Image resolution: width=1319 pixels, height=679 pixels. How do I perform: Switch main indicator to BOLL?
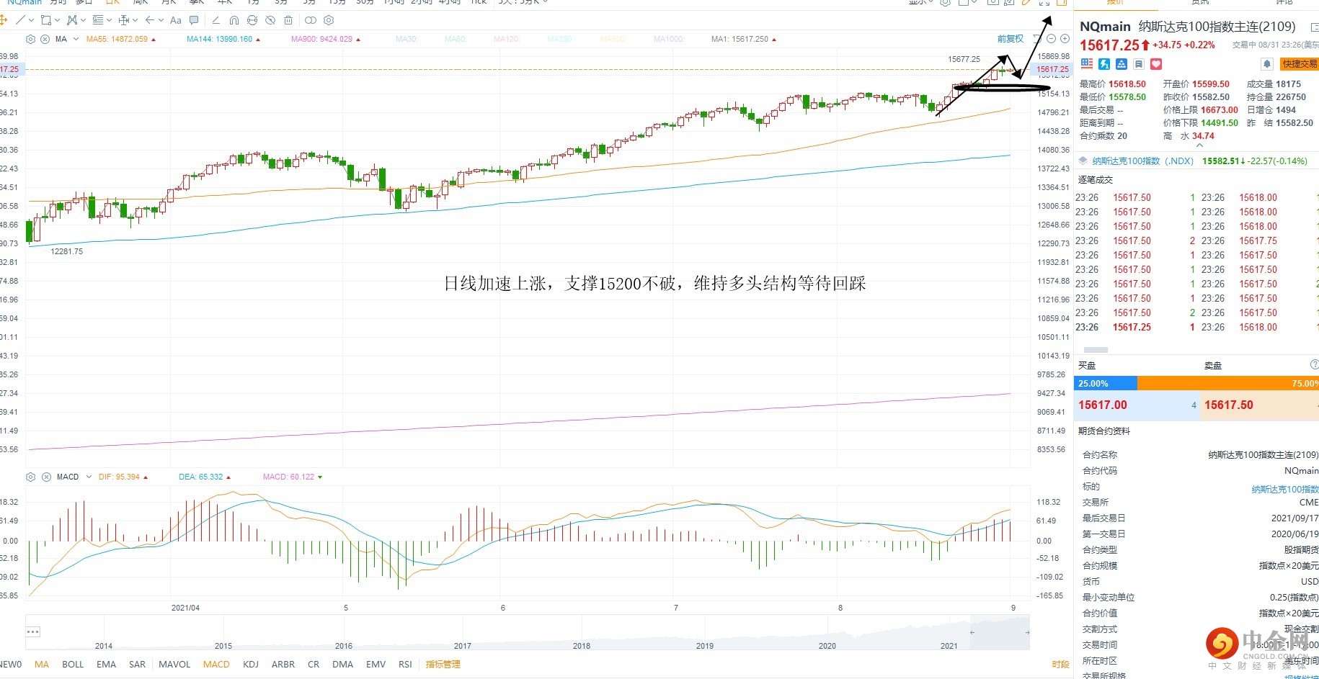73,664
